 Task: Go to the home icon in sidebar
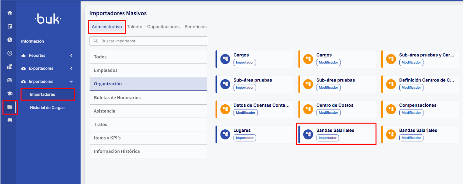10,13
